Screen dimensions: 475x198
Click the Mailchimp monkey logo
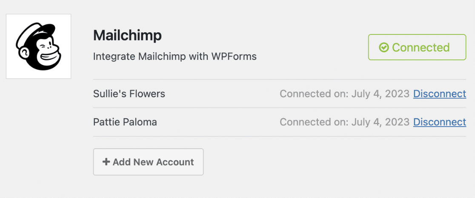[x=39, y=46]
